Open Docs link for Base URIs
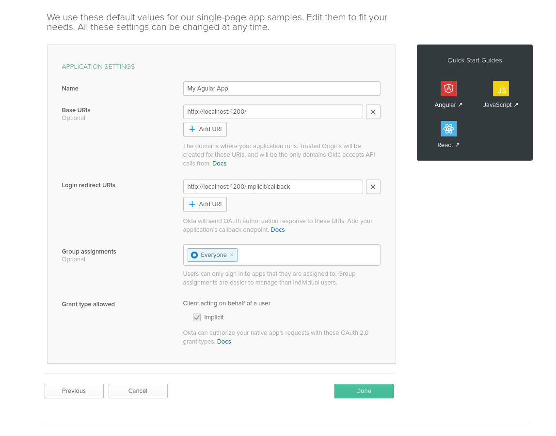The width and height of the screenshot is (556, 436). tap(219, 164)
